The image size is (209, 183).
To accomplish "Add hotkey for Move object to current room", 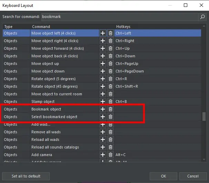I will tap(103, 94).
